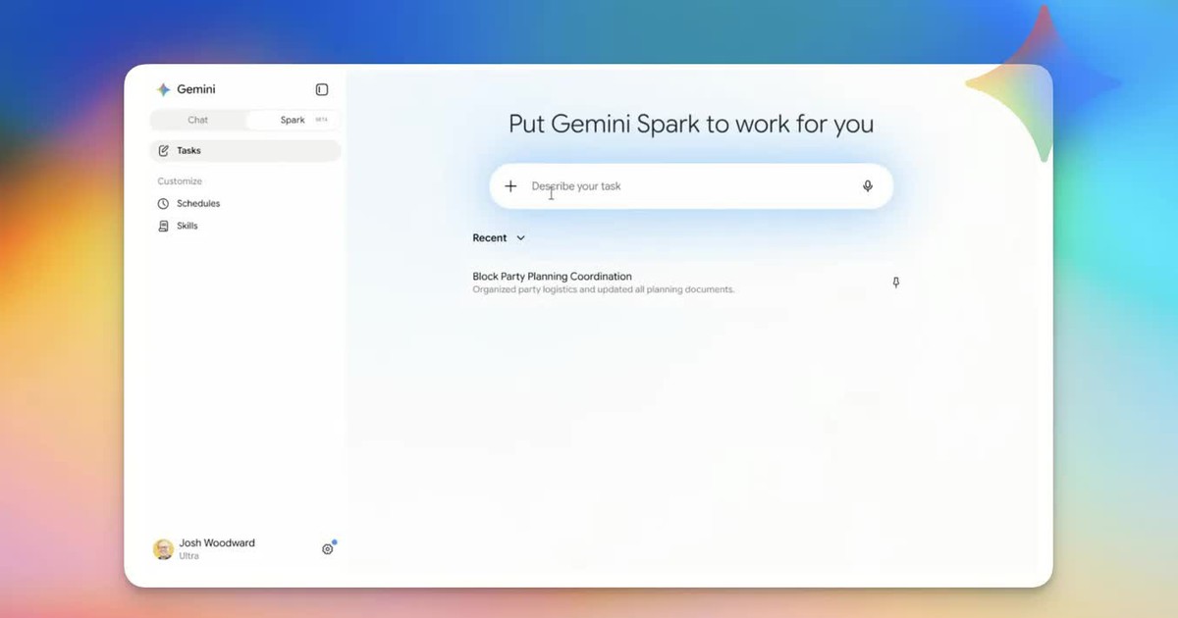The image size is (1178, 618).
Task: Click the Gemini wordmark text
Action: coord(196,89)
